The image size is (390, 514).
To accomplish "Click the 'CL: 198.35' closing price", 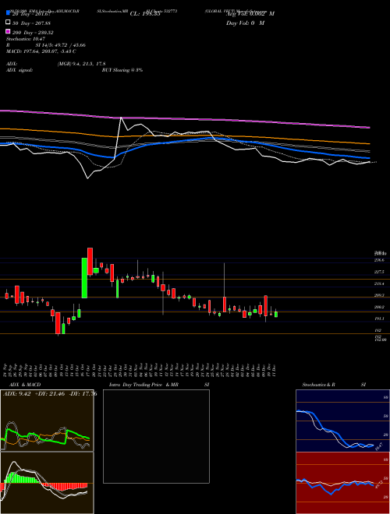I will point(145,14).
